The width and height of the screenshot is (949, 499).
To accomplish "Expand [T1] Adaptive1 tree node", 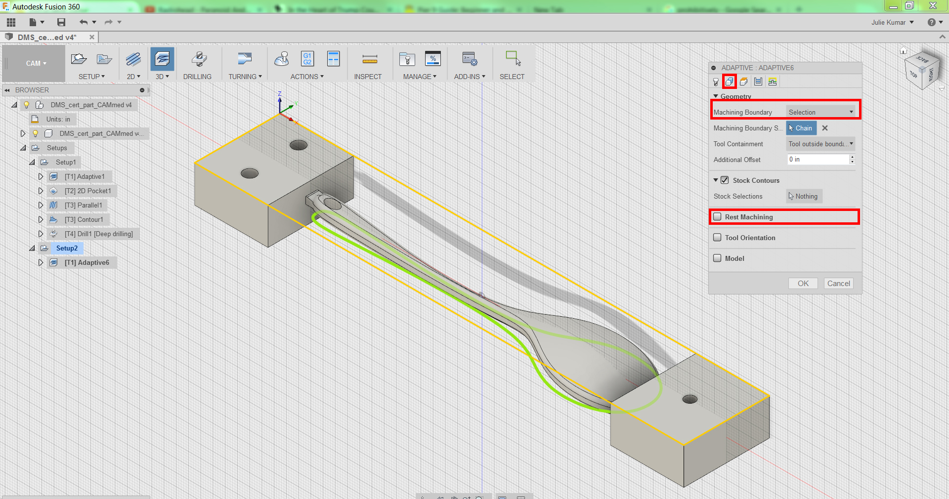I will [x=41, y=176].
